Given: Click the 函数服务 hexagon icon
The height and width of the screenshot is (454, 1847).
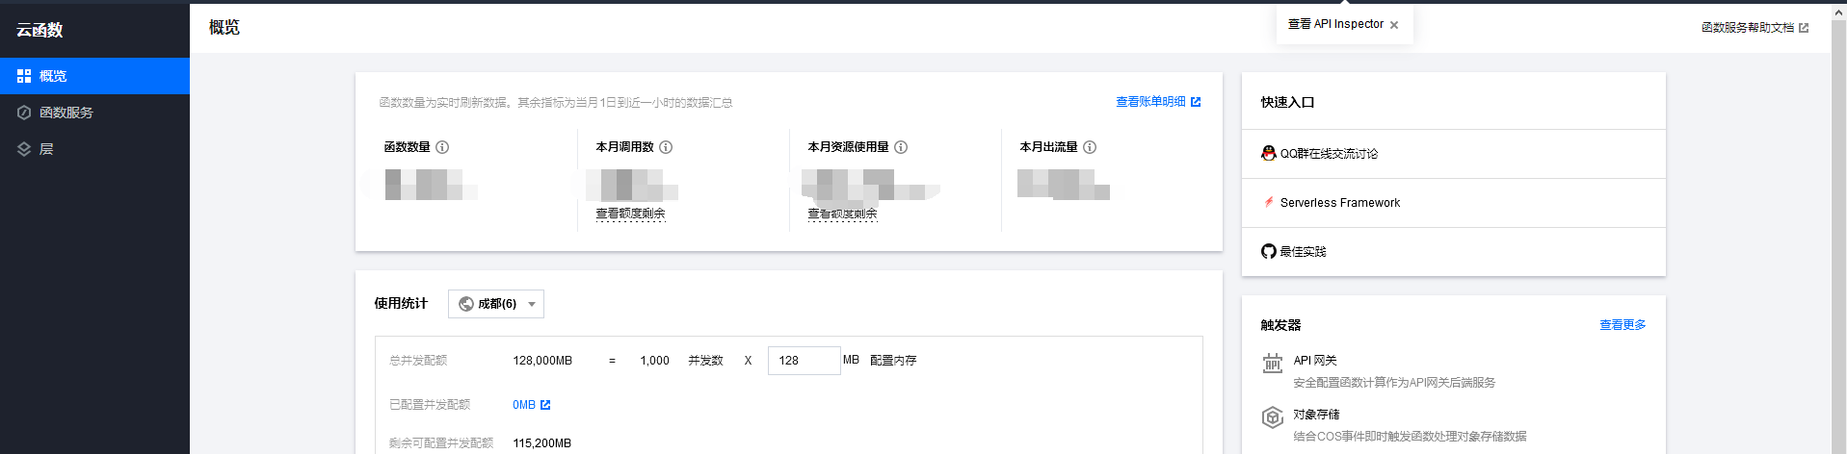Looking at the screenshot, I should [24, 113].
